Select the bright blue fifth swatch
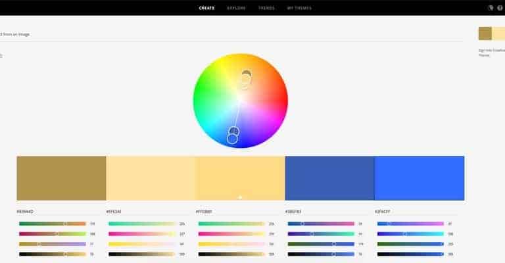This screenshot has width=505, height=263. pyautogui.click(x=420, y=178)
